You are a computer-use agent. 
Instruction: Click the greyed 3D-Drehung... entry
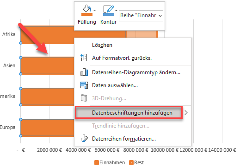(109, 98)
